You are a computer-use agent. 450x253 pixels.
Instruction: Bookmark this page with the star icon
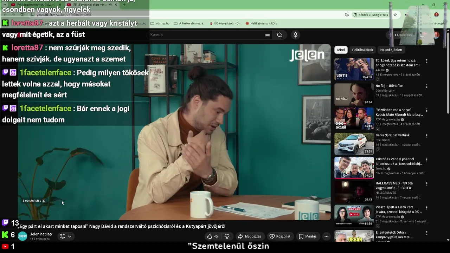(395, 15)
